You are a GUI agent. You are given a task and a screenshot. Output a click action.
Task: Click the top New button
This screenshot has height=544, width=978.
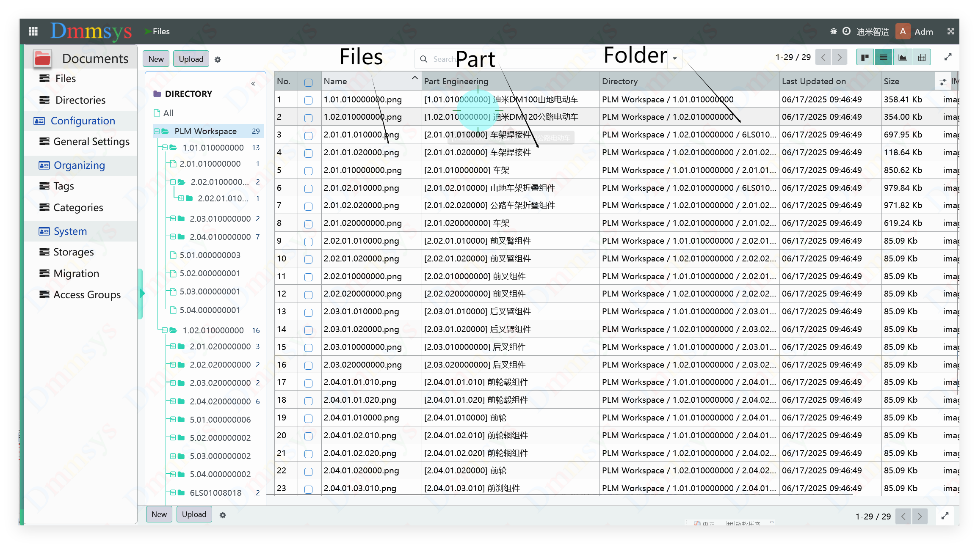[156, 59]
